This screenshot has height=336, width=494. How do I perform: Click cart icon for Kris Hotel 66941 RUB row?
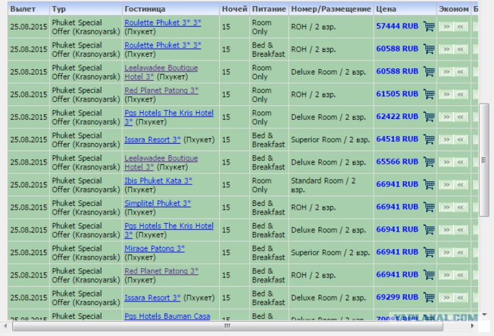pos(429,230)
